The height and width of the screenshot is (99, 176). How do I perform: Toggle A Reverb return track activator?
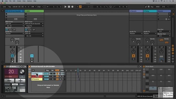(133, 56)
